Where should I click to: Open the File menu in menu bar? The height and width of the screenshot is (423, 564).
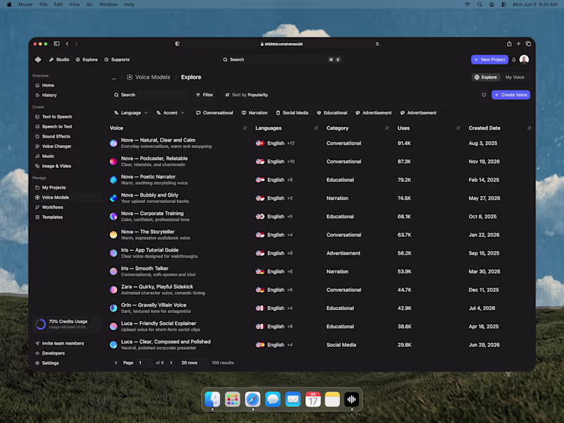(x=44, y=4)
